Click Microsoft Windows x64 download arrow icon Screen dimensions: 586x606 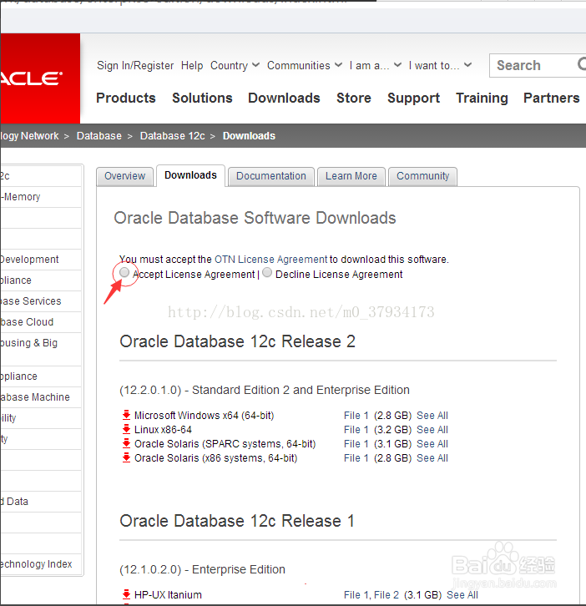pos(126,416)
